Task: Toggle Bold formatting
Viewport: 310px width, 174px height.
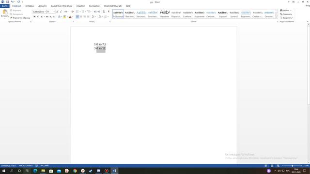Action: [34, 17]
